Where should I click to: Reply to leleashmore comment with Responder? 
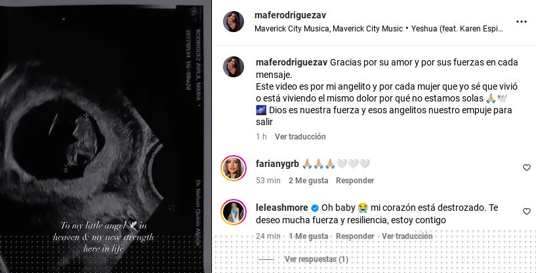point(355,236)
